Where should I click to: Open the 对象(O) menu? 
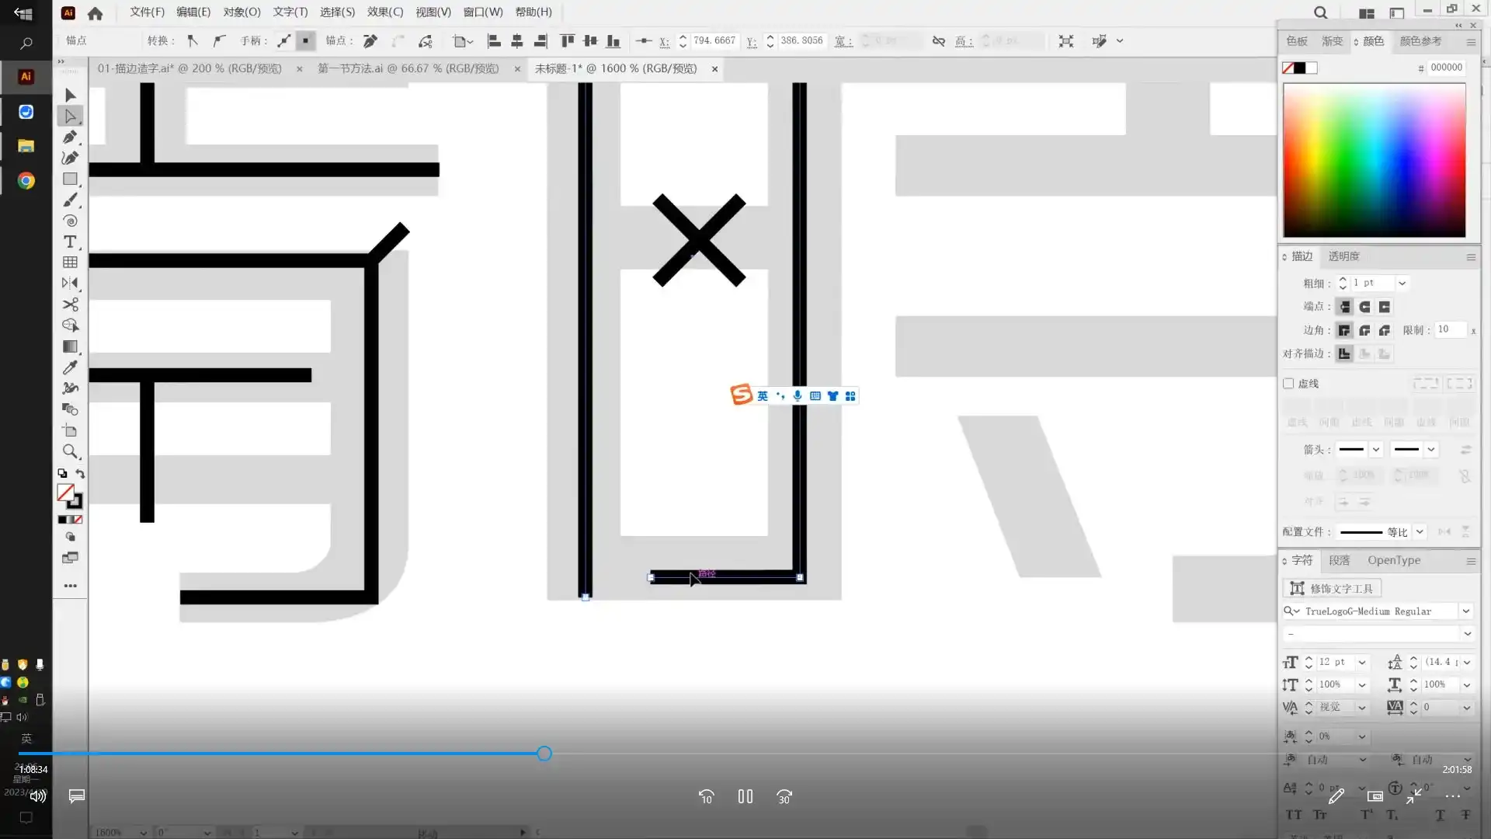click(x=242, y=12)
